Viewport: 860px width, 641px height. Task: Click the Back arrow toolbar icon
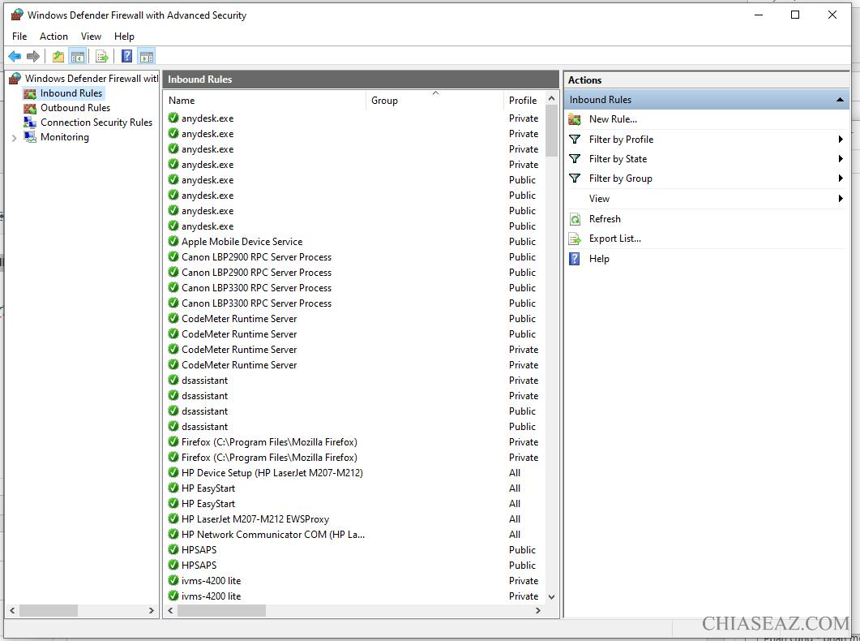click(15, 56)
